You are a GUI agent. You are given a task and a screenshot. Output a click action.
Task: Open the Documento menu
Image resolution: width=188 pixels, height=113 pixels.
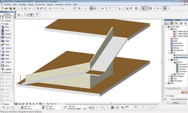[40, 4]
